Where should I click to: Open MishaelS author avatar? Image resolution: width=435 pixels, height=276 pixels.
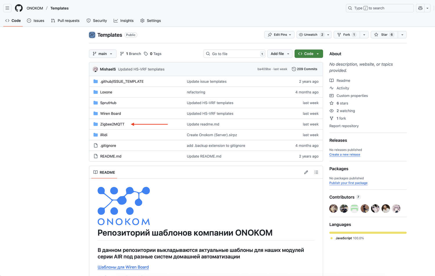tap(95, 69)
